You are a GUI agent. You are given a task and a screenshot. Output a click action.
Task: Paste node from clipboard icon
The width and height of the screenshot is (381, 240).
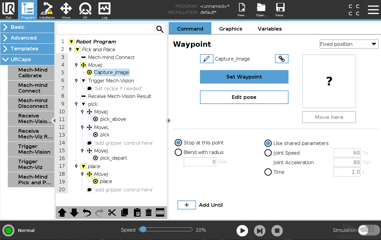pyautogui.click(x=137, y=213)
